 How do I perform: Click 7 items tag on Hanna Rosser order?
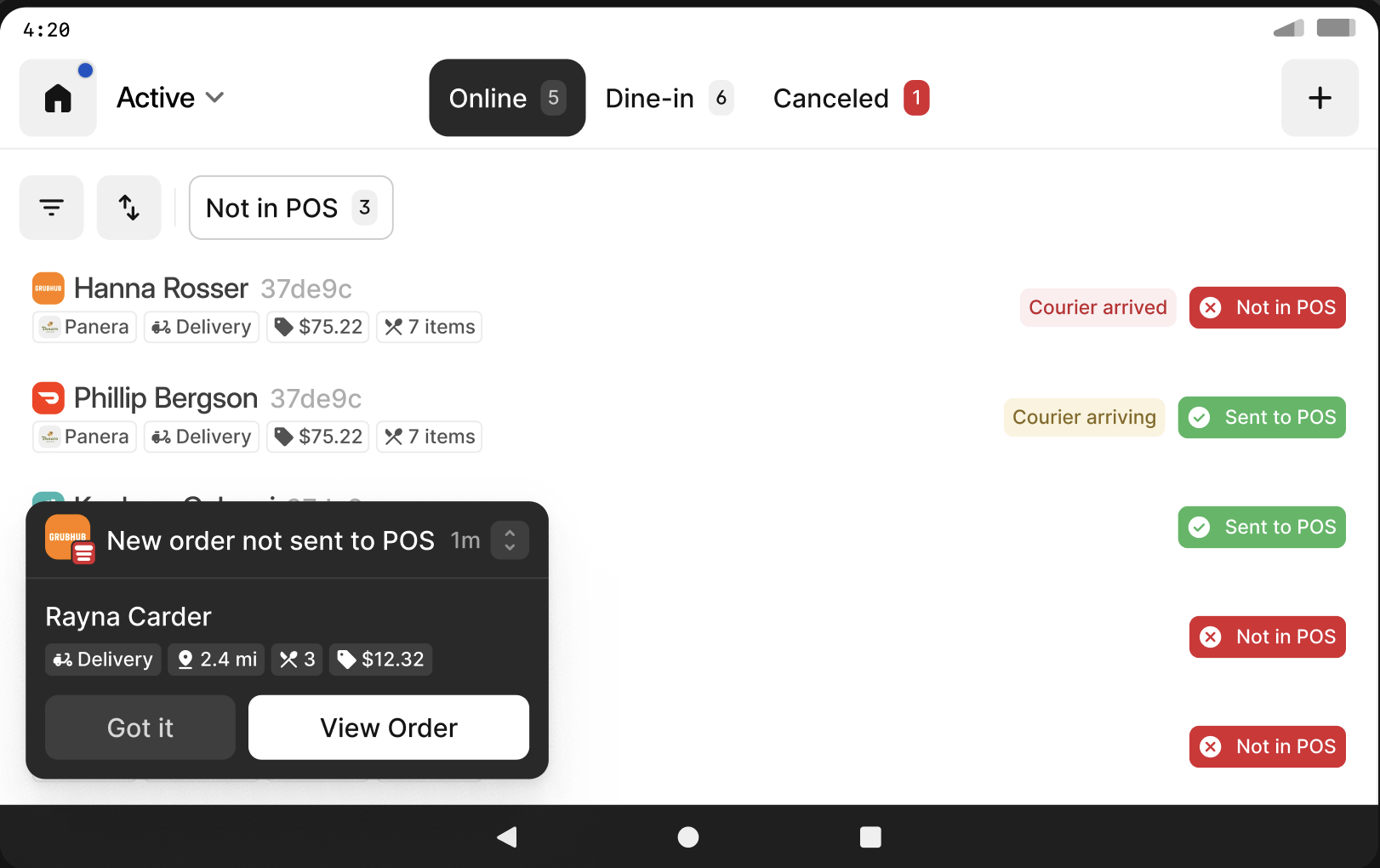click(429, 327)
